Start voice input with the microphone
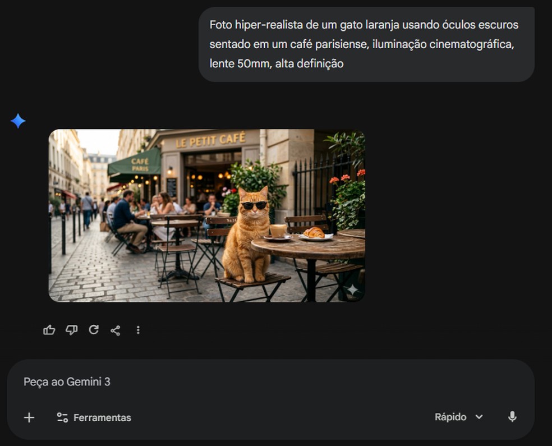The height and width of the screenshot is (446, 552). click(x=512, y=417)
